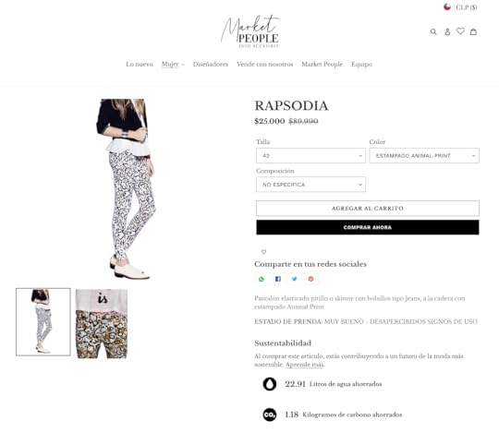The width and height of the screenshot is (499, 433).
Task: Share product via WhatsApp icon
Action: point(262,279)
